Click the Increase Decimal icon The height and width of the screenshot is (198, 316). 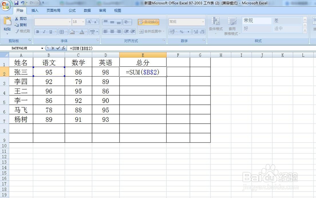click(196, 32)
